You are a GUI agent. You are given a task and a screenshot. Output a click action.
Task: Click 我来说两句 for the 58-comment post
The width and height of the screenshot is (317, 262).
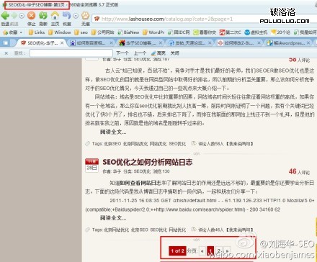(240, 144)
